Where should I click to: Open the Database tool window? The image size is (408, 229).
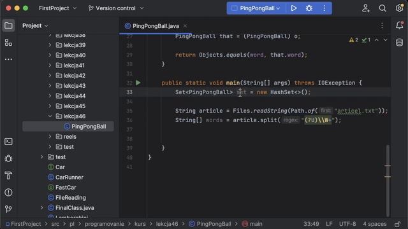point(400,43)
